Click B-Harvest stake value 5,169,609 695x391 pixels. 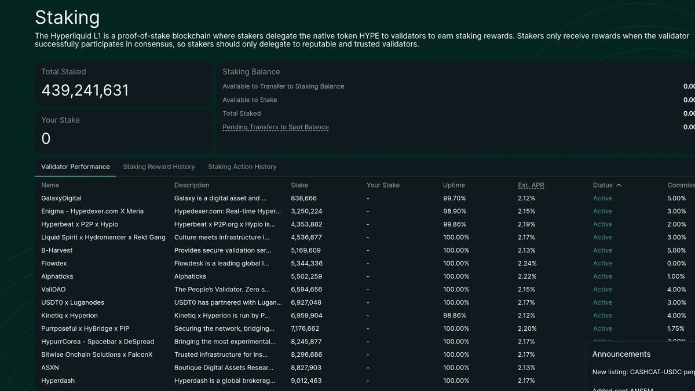click(x=306, y=250)
